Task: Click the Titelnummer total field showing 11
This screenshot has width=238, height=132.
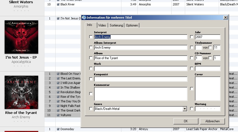Action: 217,48
